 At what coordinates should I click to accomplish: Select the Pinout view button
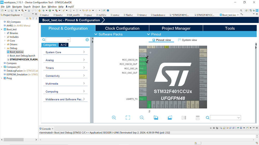pos(162,40)
